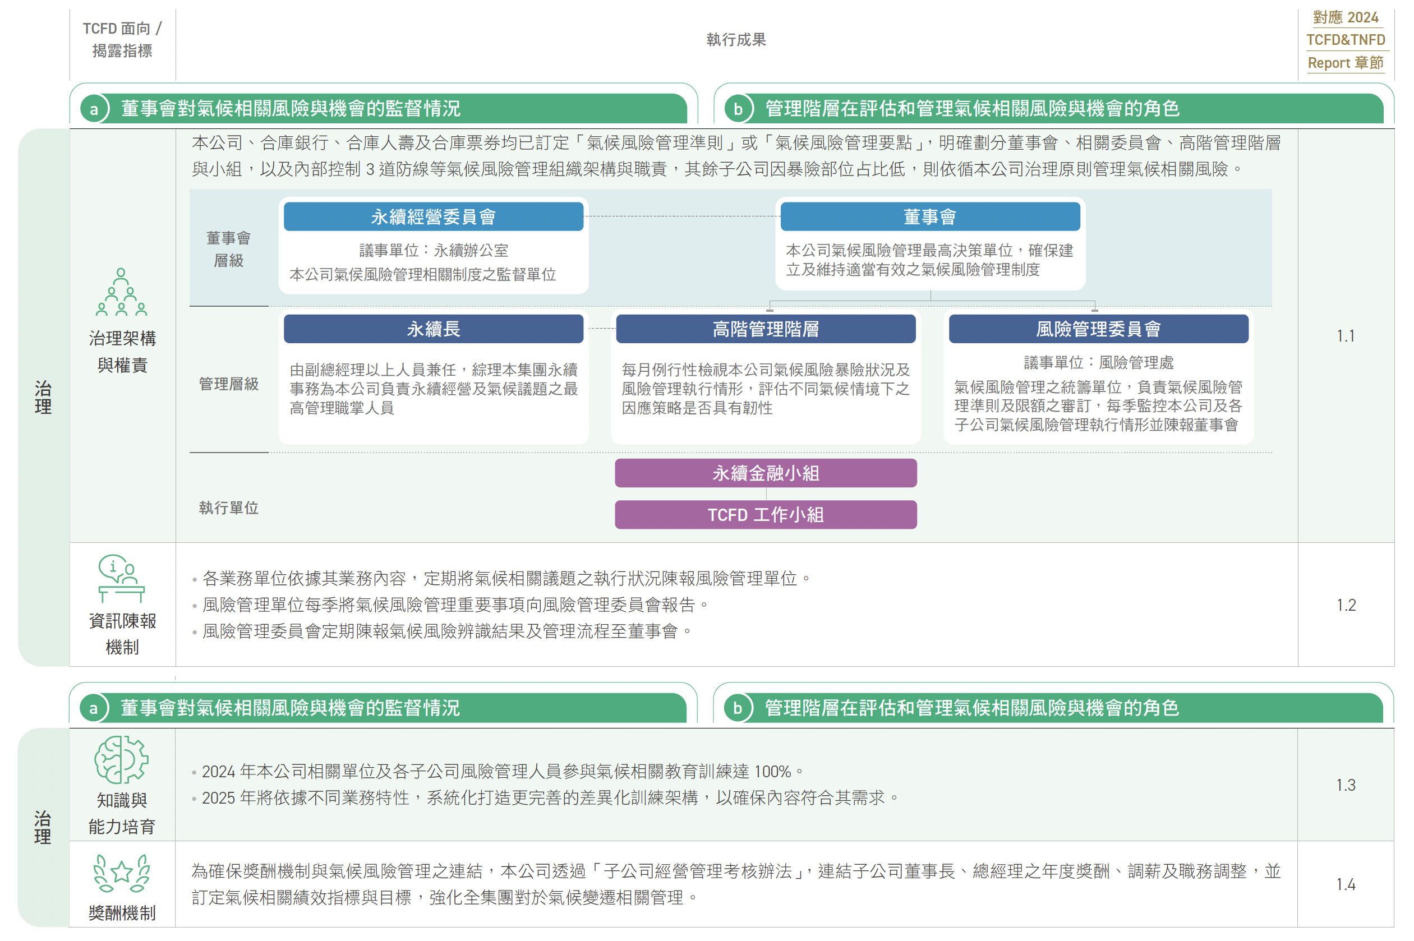Click the first circled 'b' badge at top
This screenshot has width=1414, height=941.
738,109
